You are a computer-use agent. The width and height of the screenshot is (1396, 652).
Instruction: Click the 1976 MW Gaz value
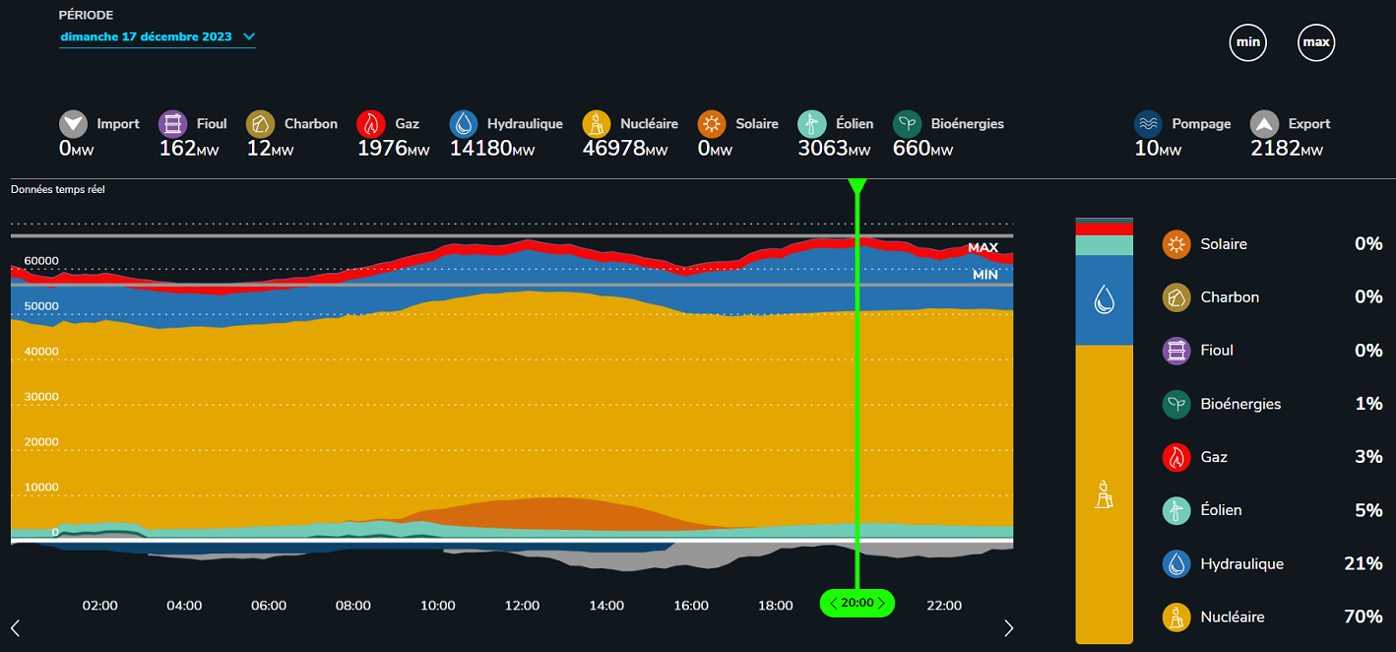pyautogui.click(x=394, y=149)
